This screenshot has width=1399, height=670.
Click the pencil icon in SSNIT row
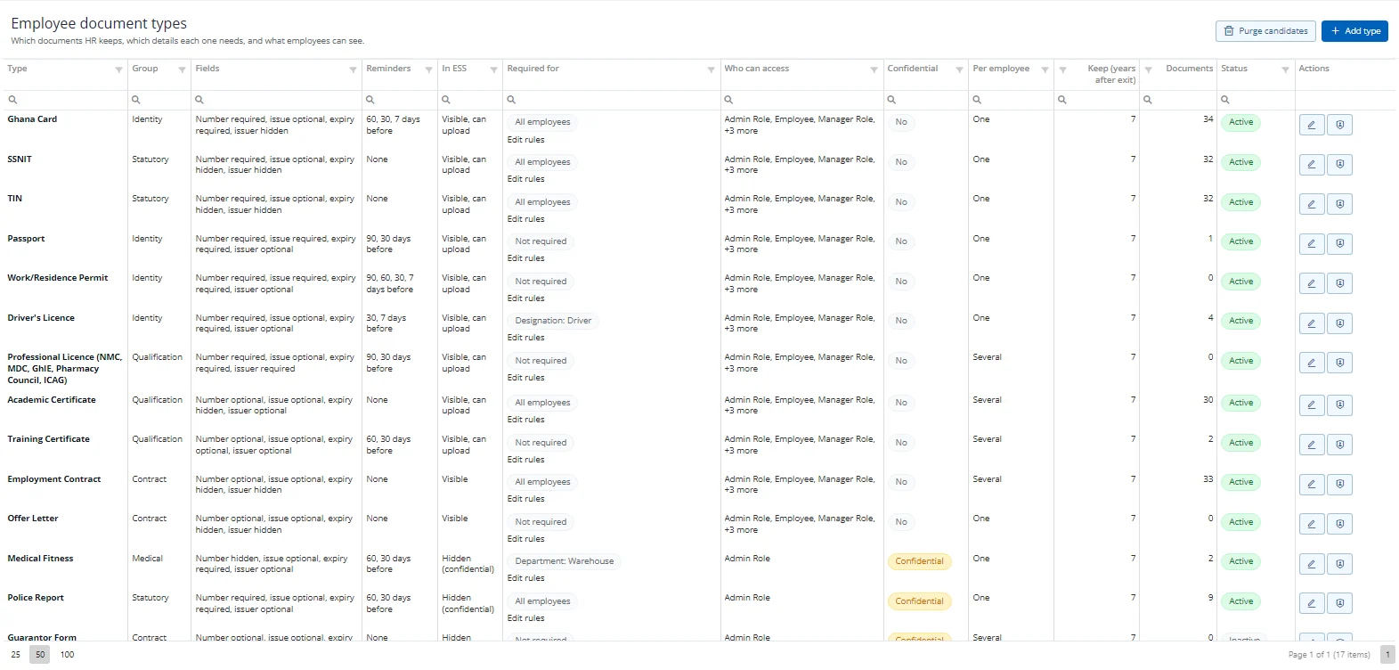1312,165
